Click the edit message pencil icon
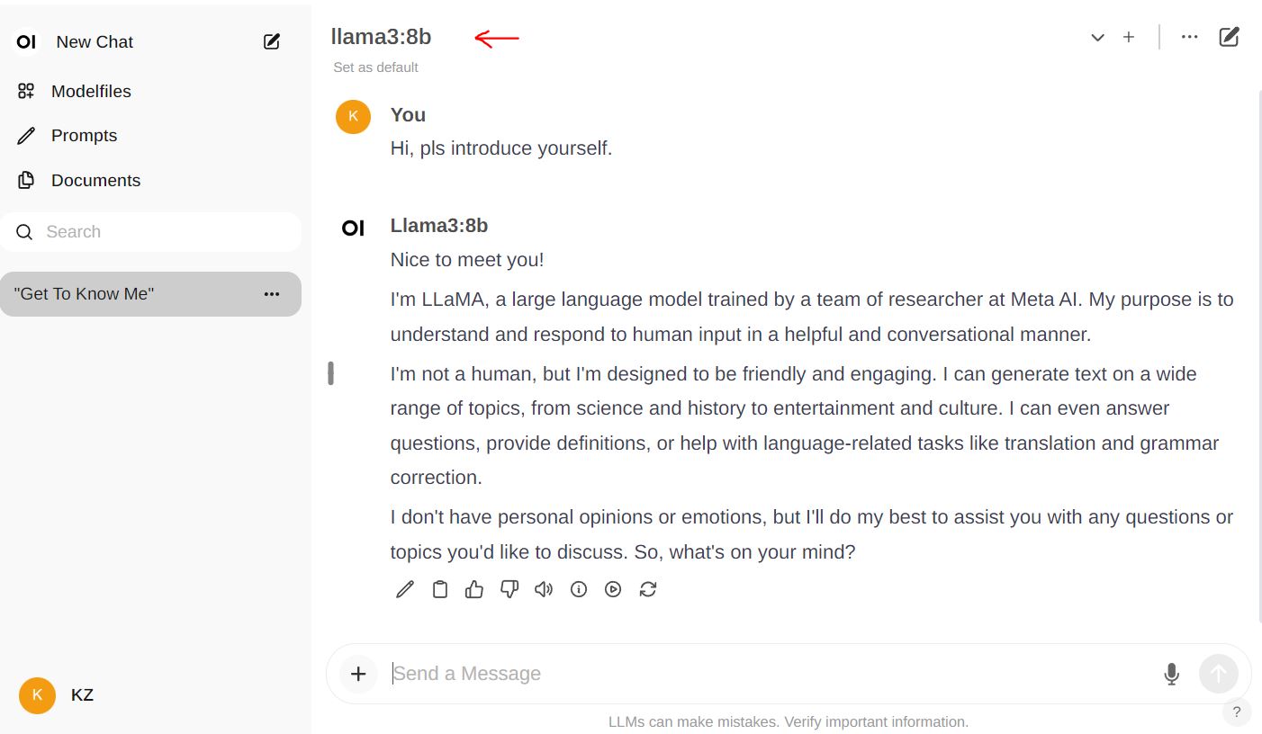 [405, 589]
